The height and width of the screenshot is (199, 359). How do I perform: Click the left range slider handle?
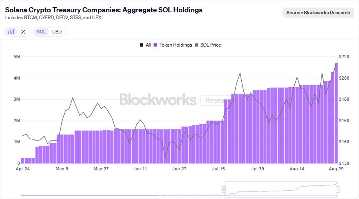coord(224,189)
